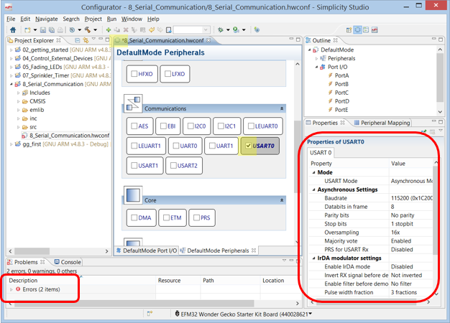Click the EFM32 Wonder Gecko device selector
This screenshot has width=450, height=323.
[x=244, y=314]
